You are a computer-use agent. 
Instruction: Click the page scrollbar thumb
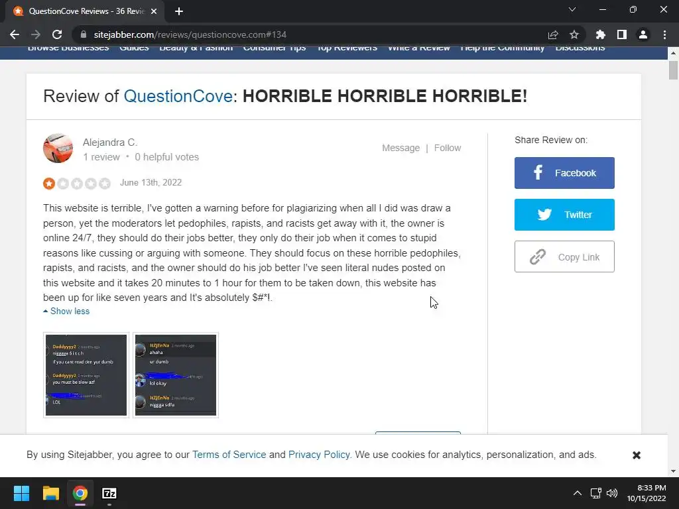tap(673, 70)
